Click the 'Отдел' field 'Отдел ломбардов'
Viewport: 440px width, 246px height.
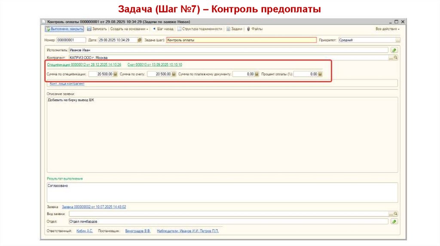(x=229, y=222)
